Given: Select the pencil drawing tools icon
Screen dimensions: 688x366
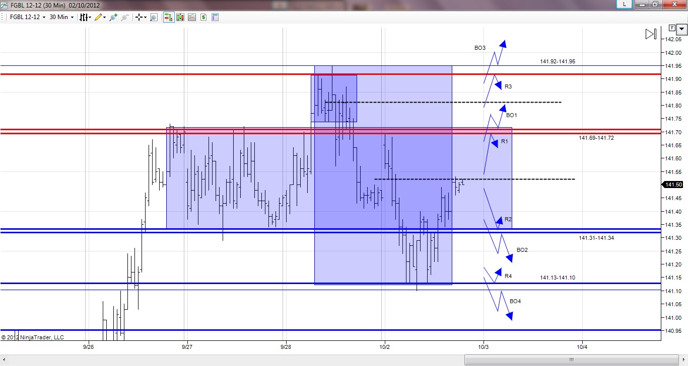Looking at the screenshot, I should click(98, 17).
